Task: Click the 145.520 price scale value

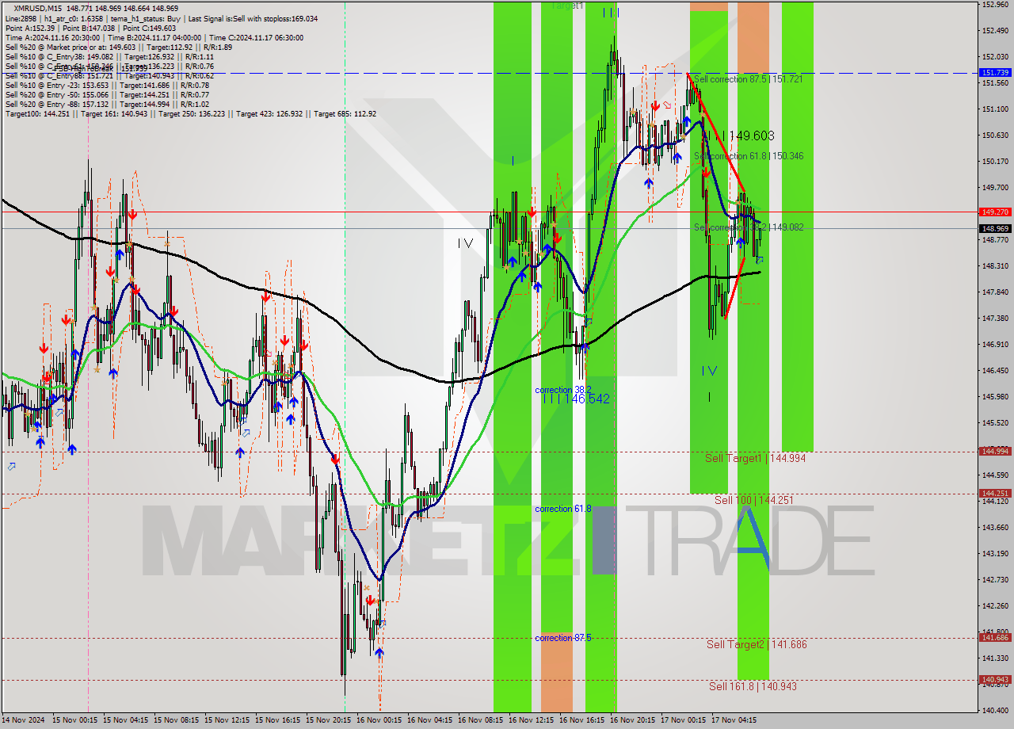Action: click(995, 423)
